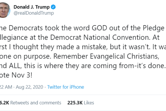Click the Twitter for iPhone source link
This screenshot has height=111, width=166.
[66, 87]
